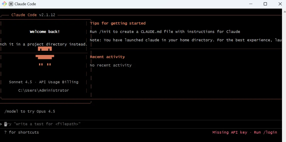Screen dimensions: 286x142
Task: Click the Claude asterisk icon in title bar
Action: 11,4
